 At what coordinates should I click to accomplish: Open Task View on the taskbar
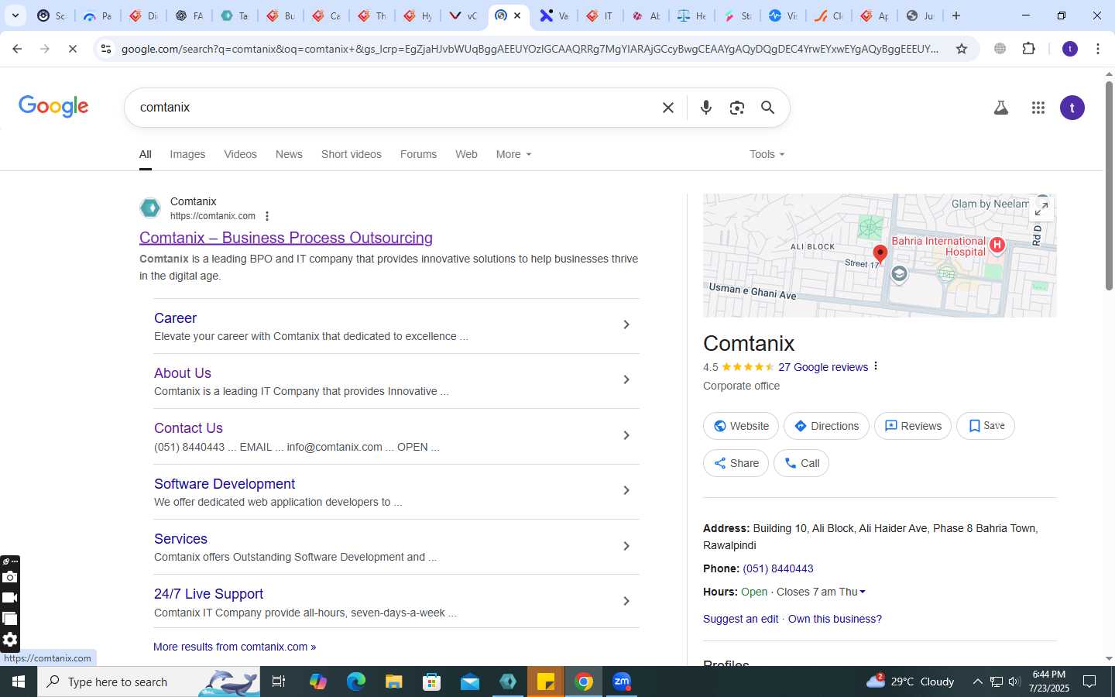(x=279, y=682)
